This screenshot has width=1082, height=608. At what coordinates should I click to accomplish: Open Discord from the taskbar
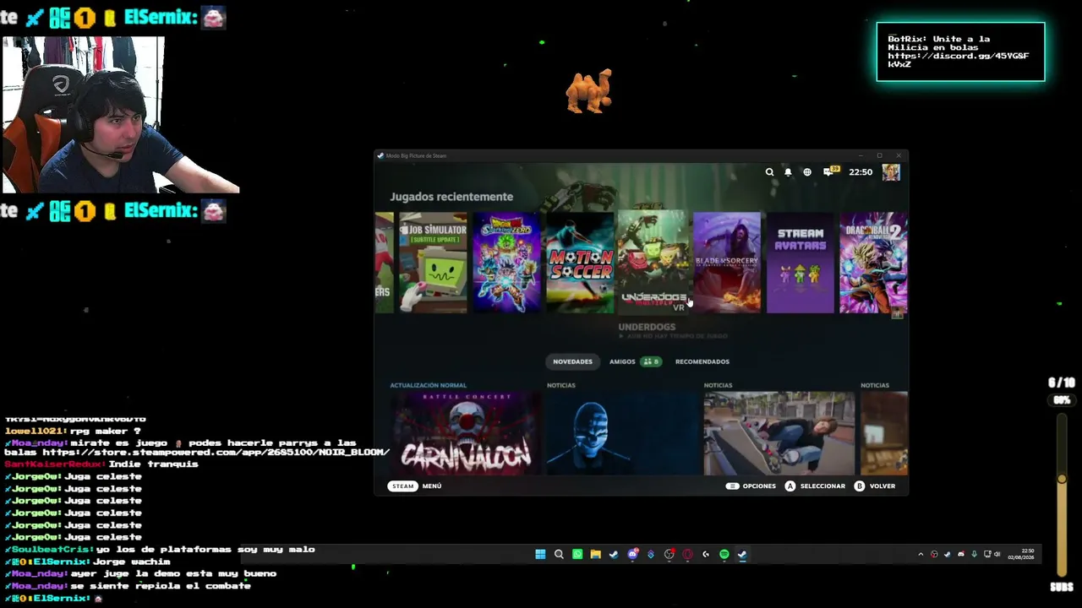pos(632,554)
